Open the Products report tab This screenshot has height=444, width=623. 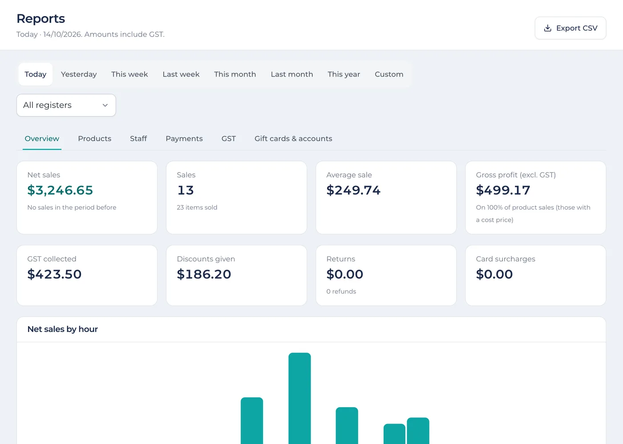coord(95,139)
